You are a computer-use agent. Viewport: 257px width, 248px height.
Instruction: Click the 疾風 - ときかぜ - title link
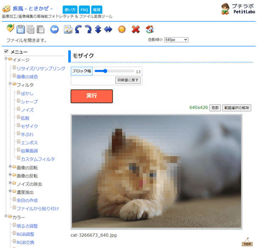click(x=33, y=8)
